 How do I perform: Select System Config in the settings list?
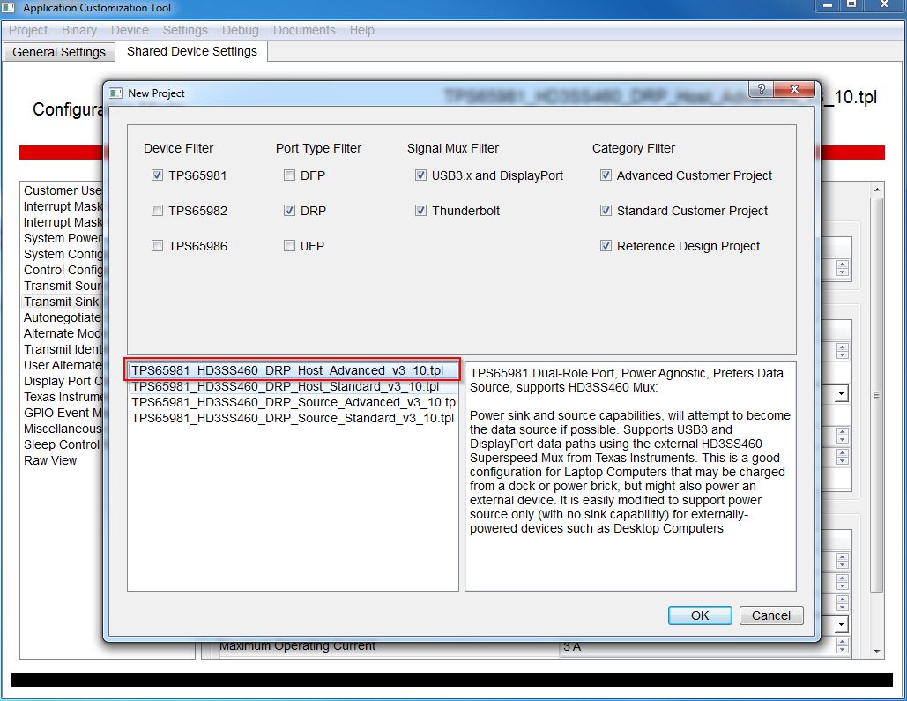click(63, 254)
